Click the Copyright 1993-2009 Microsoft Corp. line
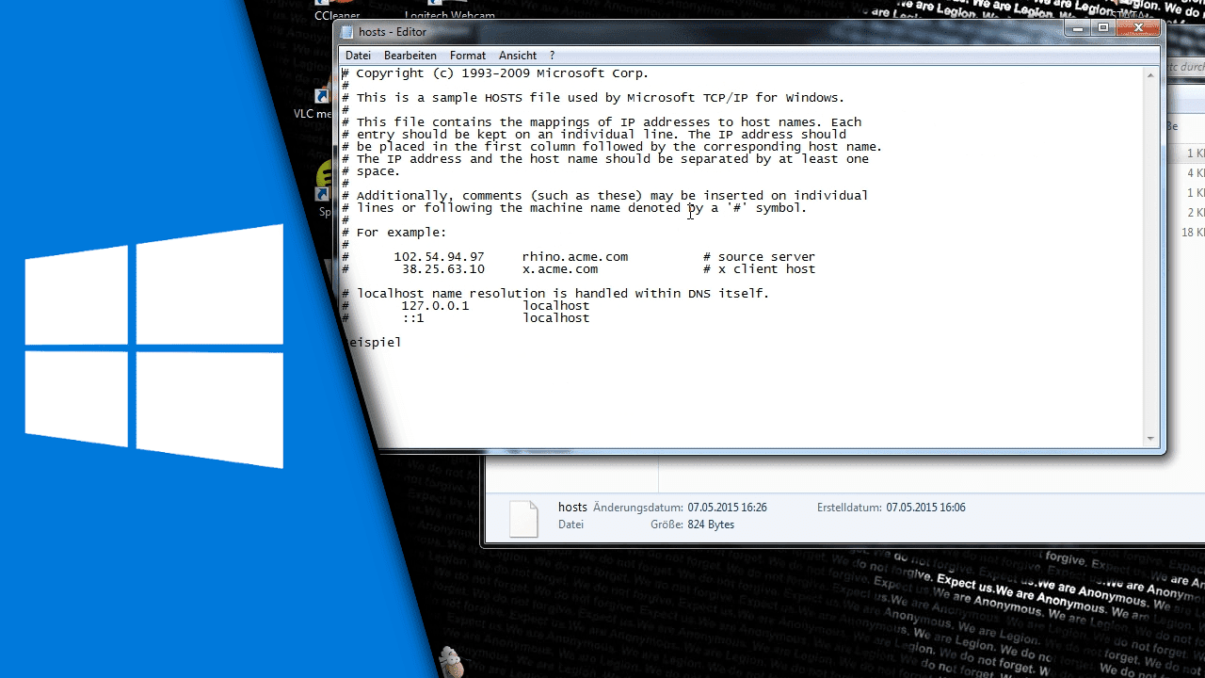The width and height of the screenshot is (1205, 678). 495,73
